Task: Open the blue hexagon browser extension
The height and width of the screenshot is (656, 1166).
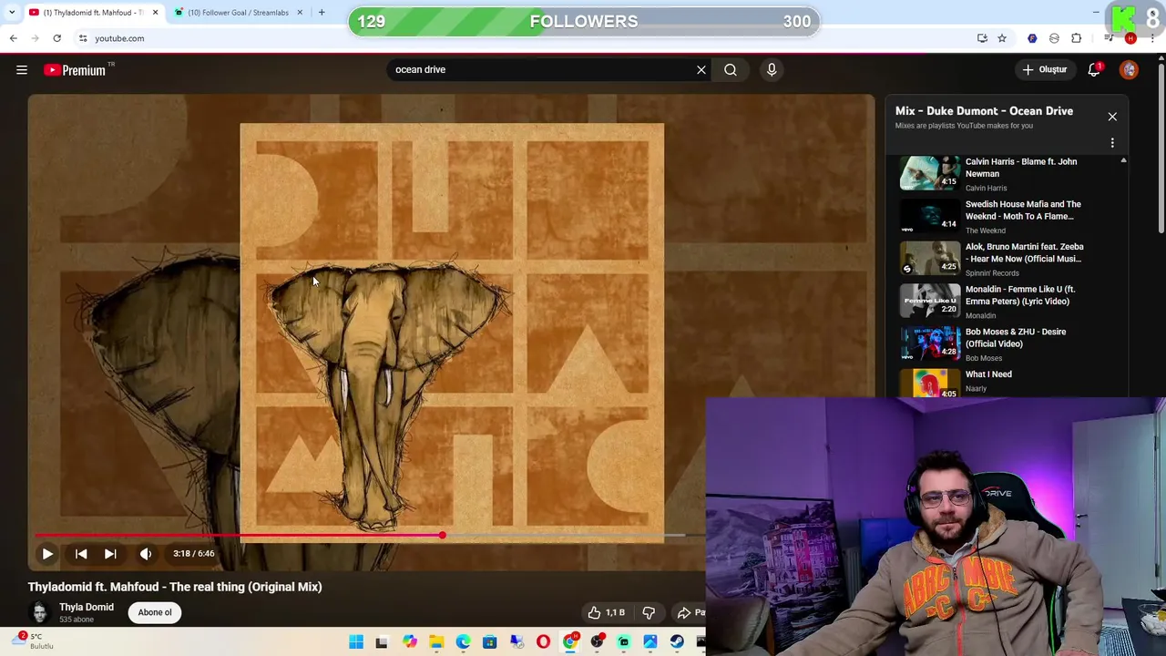Action: click(x=1032, y=38)
